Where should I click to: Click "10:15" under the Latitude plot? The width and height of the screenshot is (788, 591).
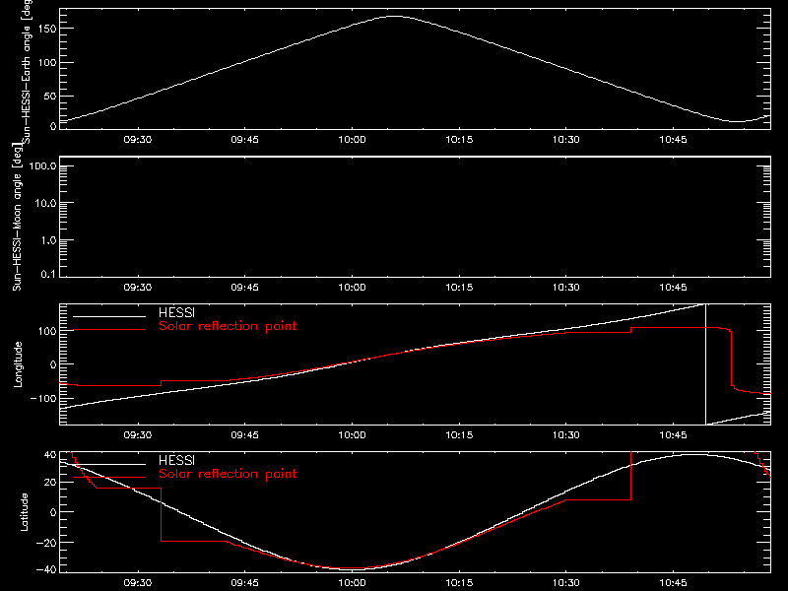pos(459,582)
